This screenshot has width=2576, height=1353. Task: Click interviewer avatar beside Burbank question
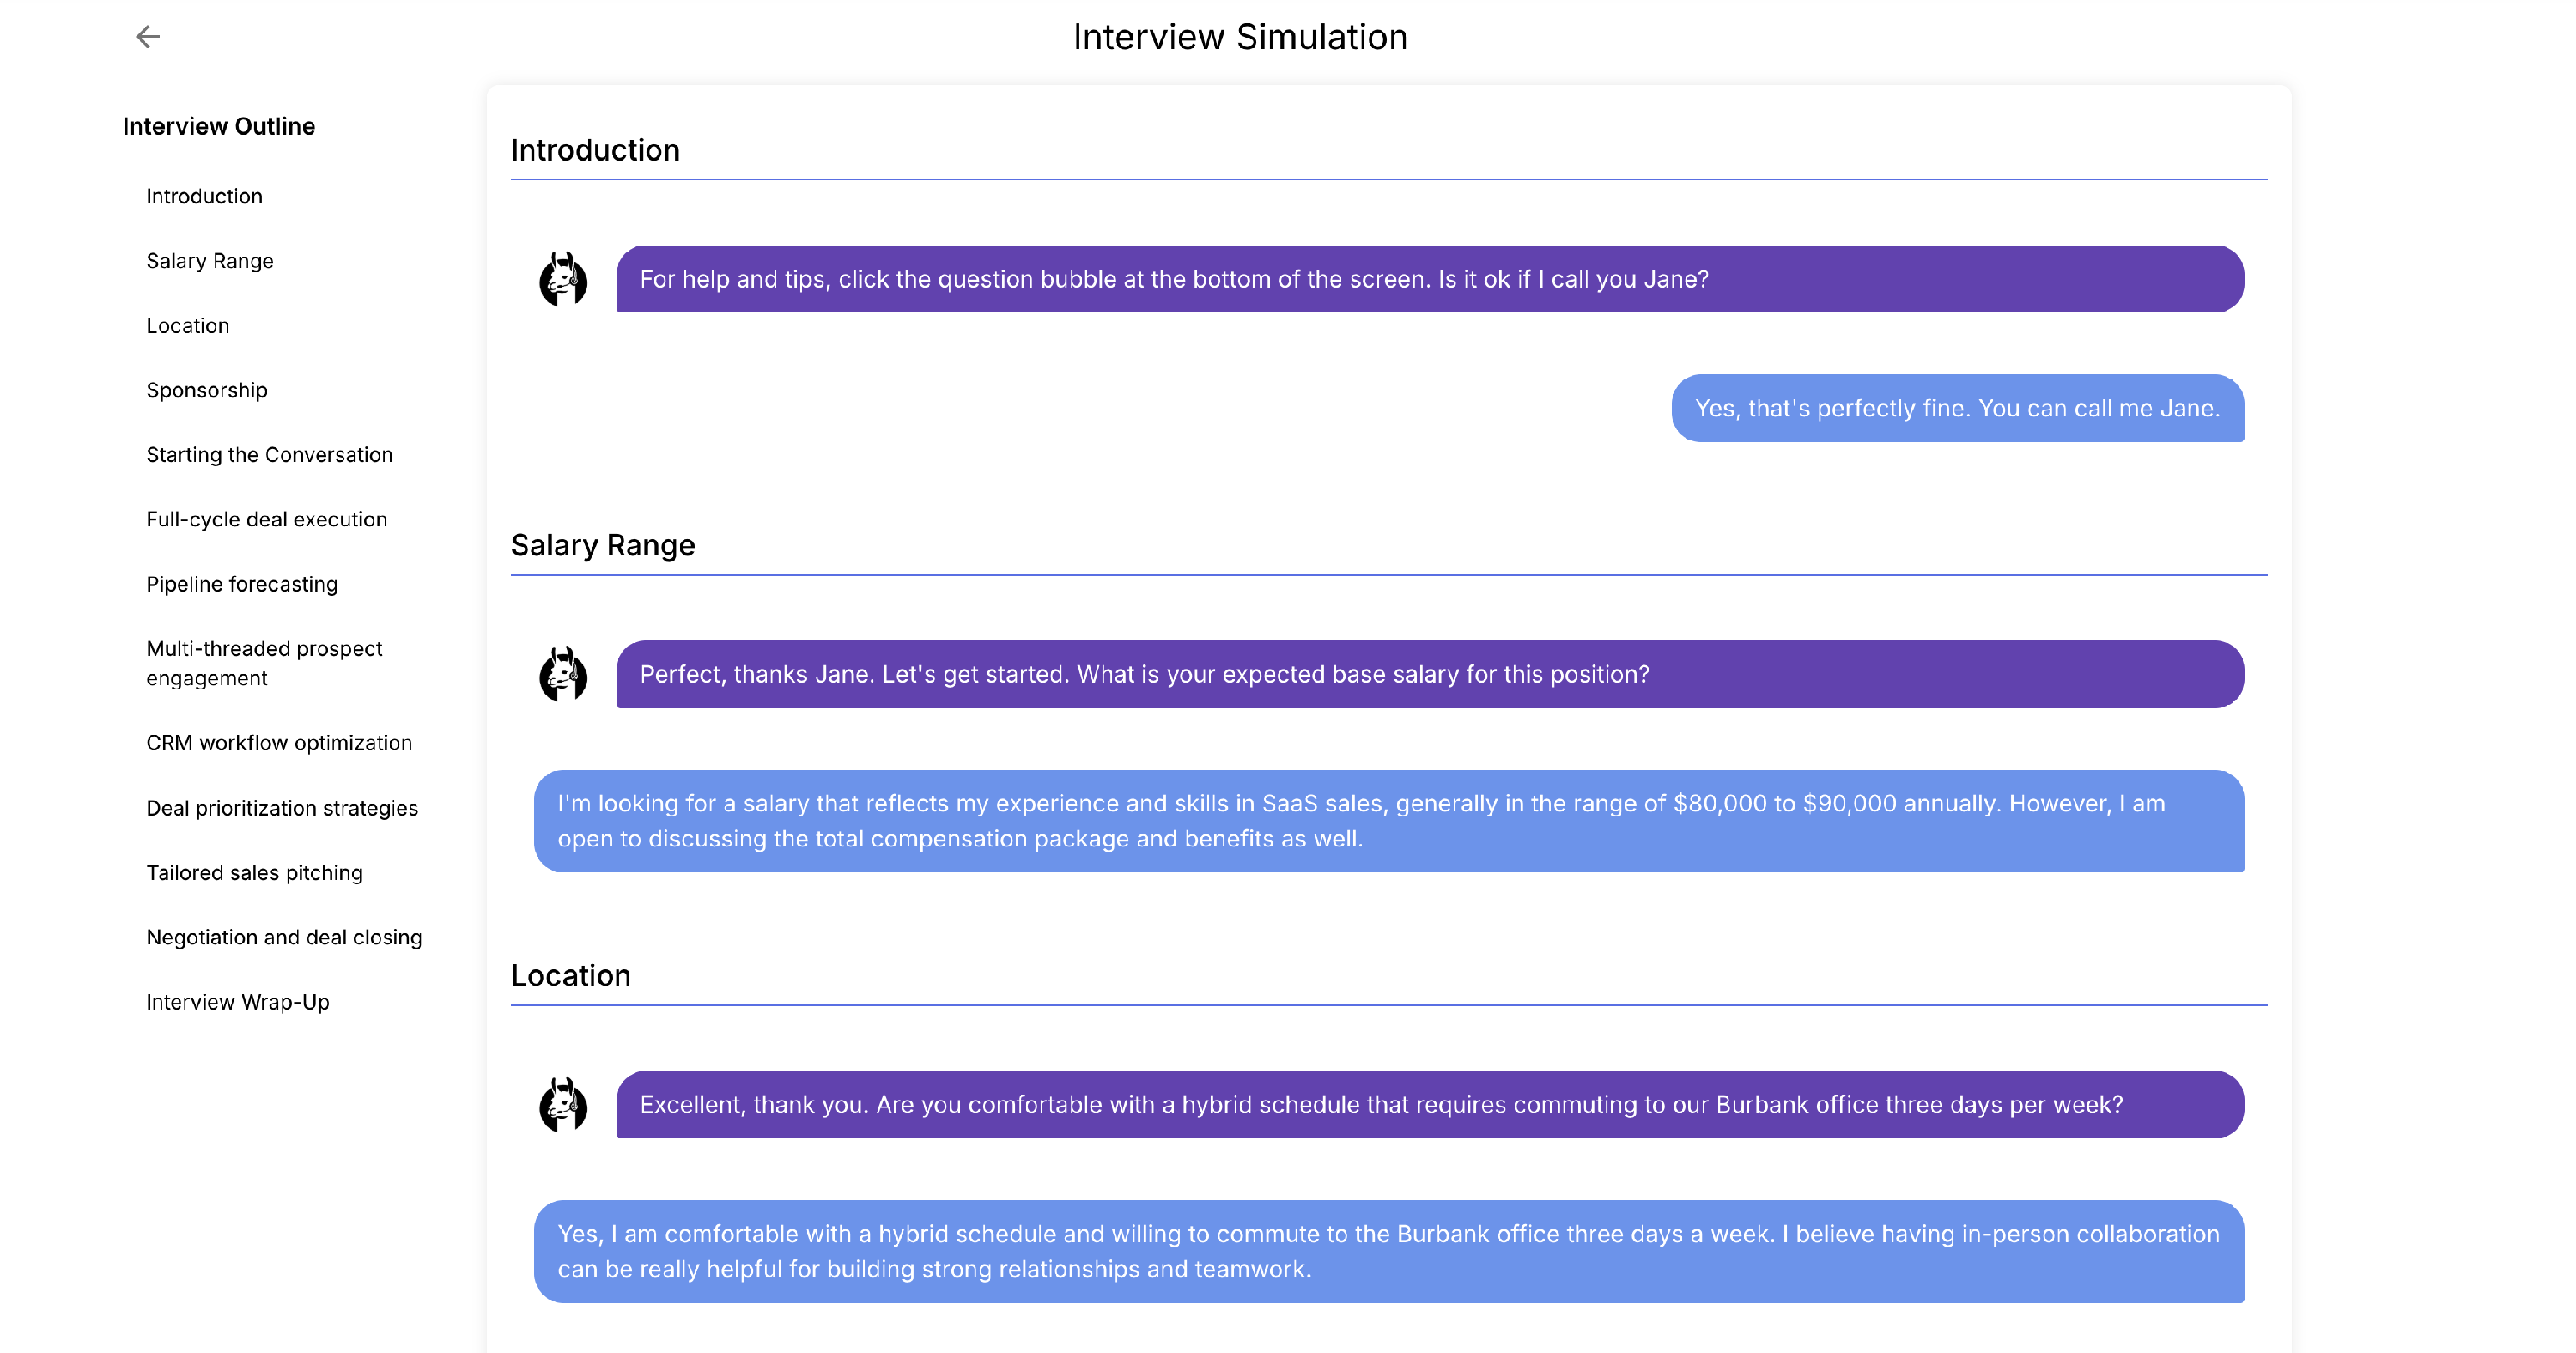[x=563, y=1104]
